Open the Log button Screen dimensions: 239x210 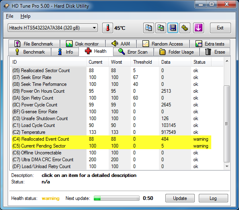click(x=213, y=198)
